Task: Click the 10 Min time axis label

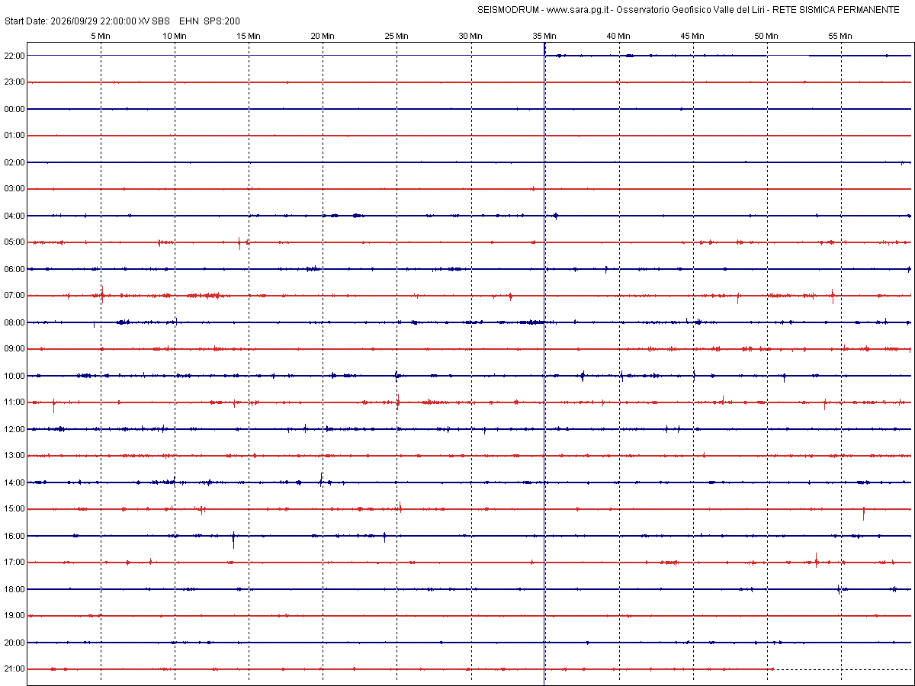Action: [175, 36]
